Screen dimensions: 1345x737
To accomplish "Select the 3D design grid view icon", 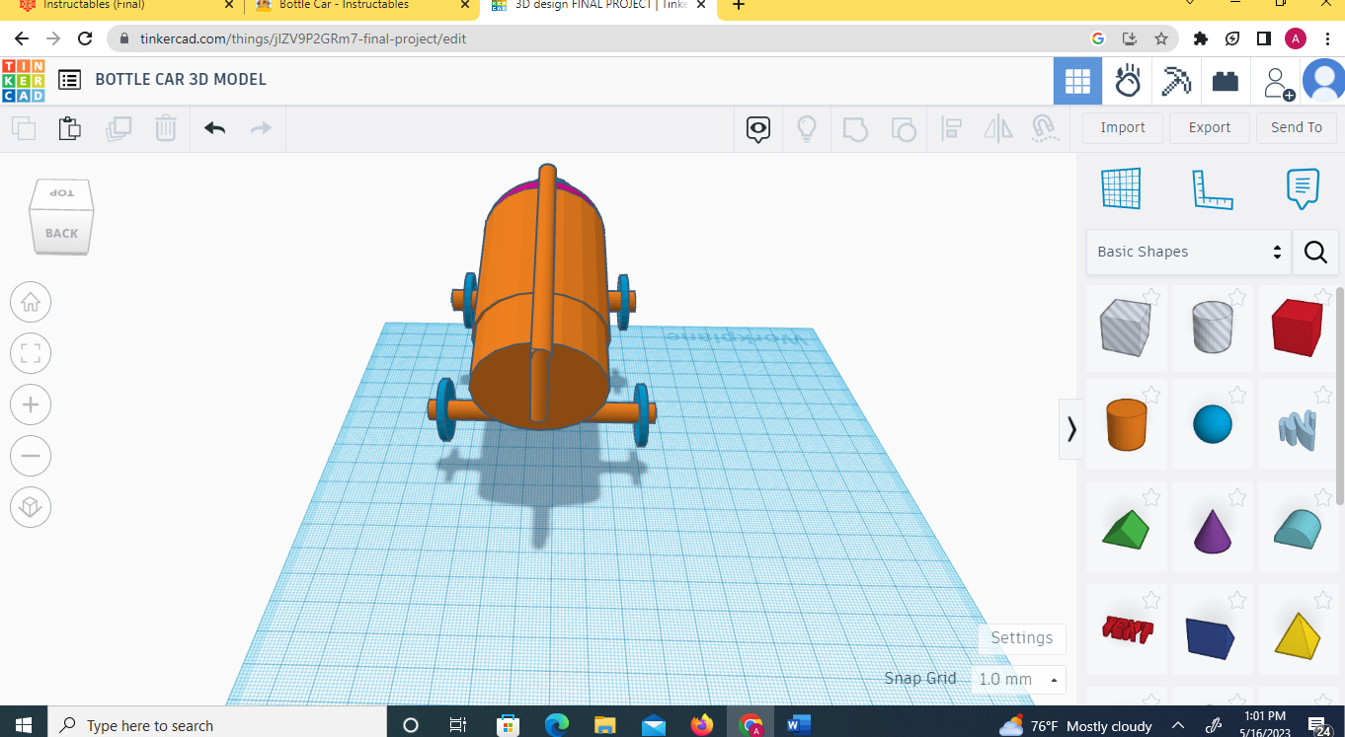I will coord(1077,81).
